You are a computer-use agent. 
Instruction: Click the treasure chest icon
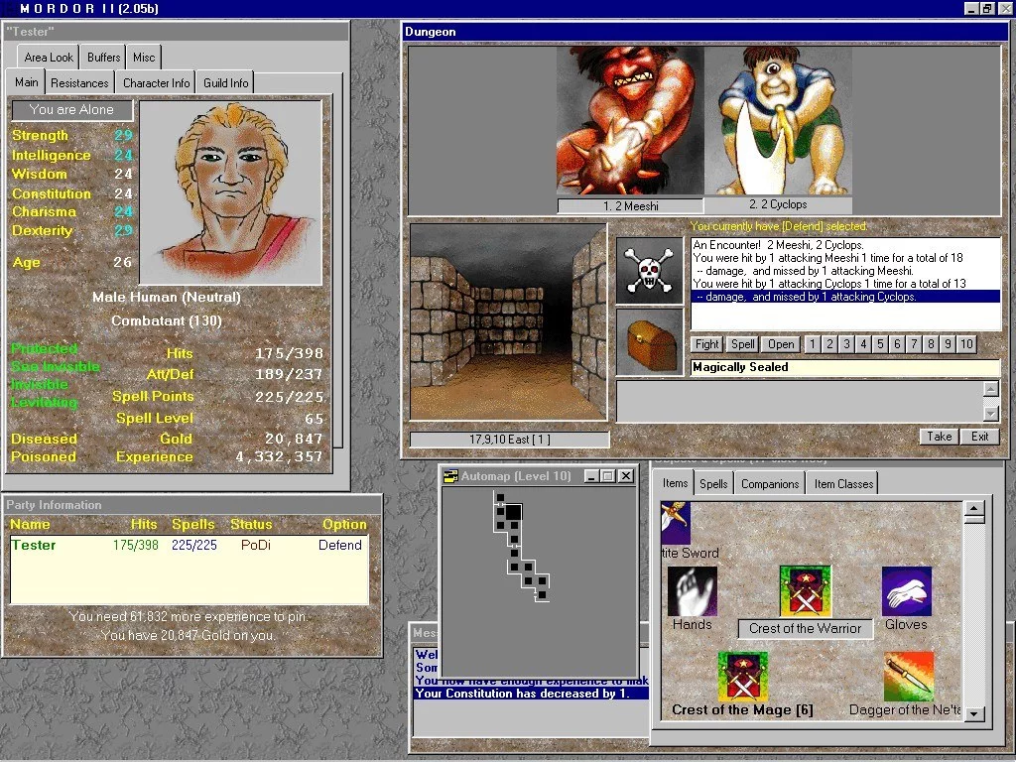pyautogui.click(x=649, y=341)
